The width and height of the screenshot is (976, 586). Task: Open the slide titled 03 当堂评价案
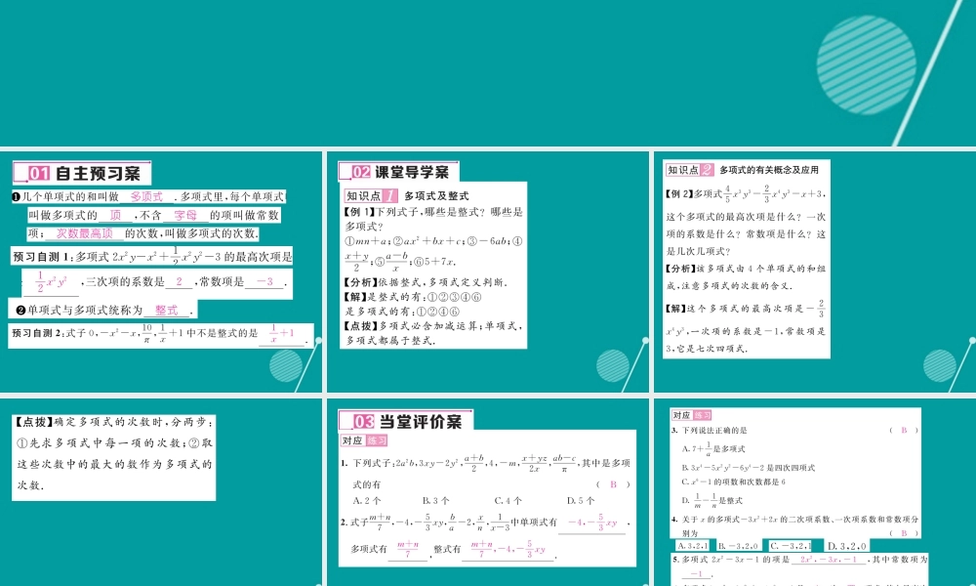(x=488, y=492)
